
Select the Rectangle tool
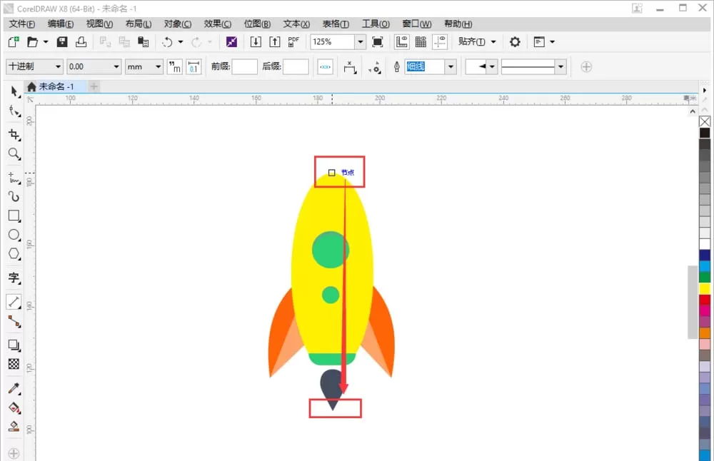[14, 216]
